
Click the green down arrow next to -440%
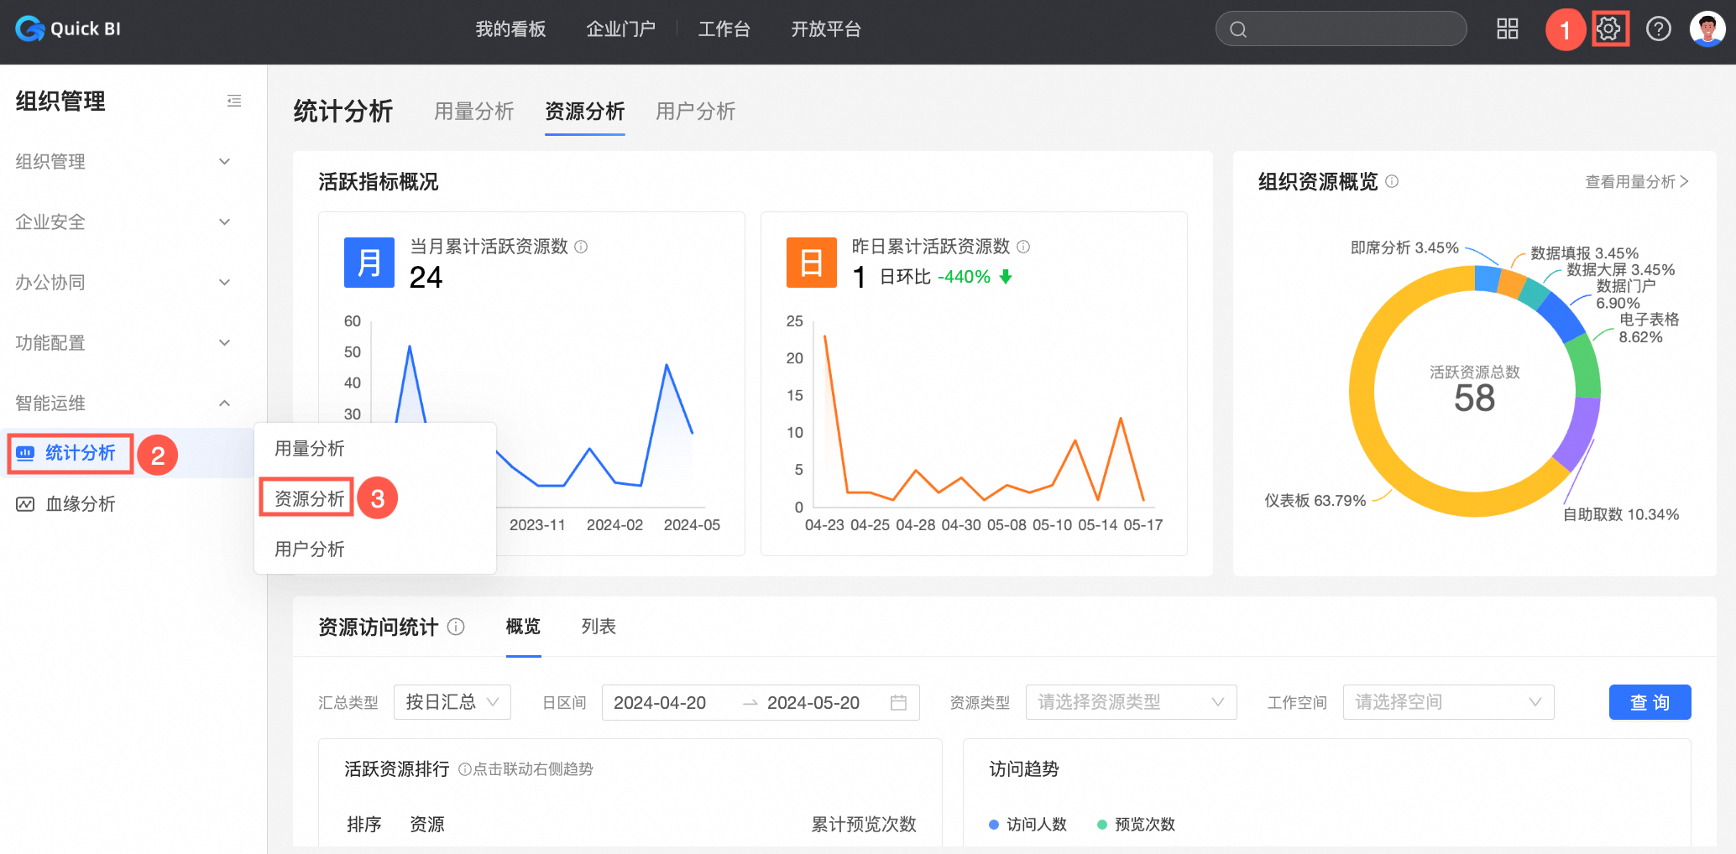[1006, 277]
